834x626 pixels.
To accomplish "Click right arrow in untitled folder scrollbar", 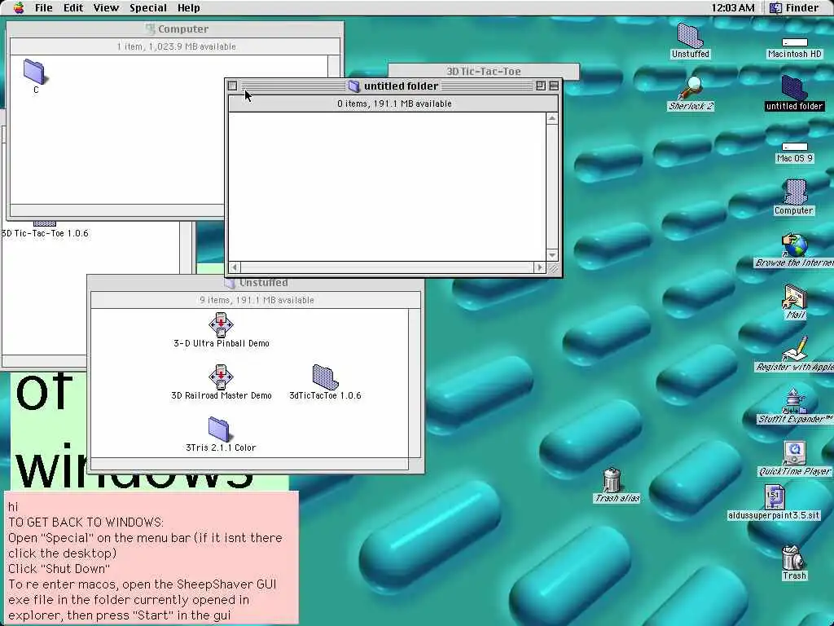I will coord(540,267).
